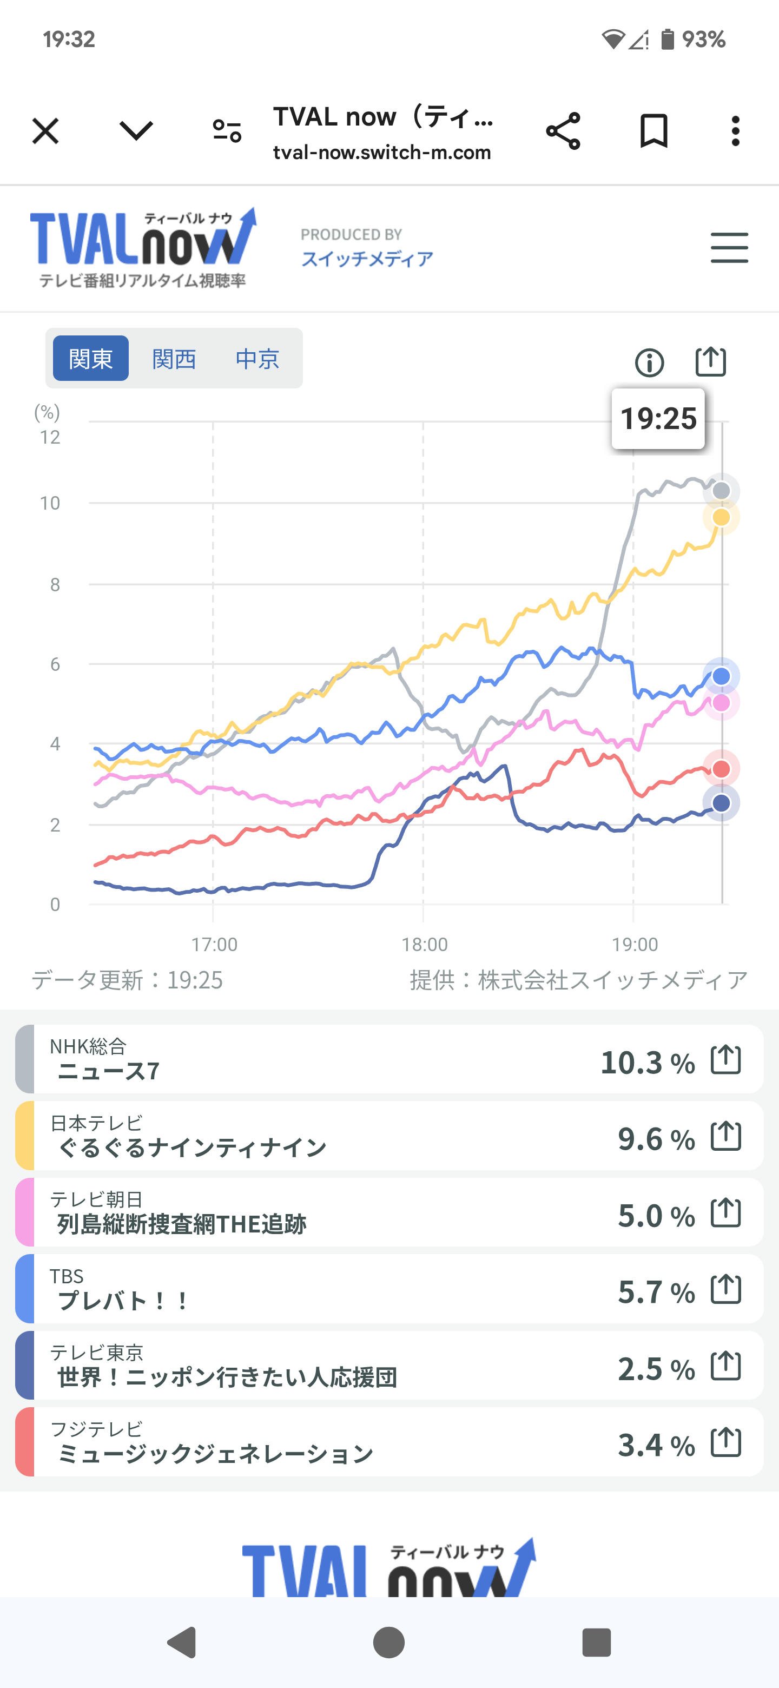
Task: Open the テレビ朝日 program row
Action: point(328,1213)
